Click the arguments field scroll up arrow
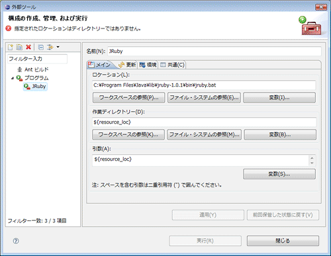The width and height of the screenshot is (331, 256). pos(312,158)
